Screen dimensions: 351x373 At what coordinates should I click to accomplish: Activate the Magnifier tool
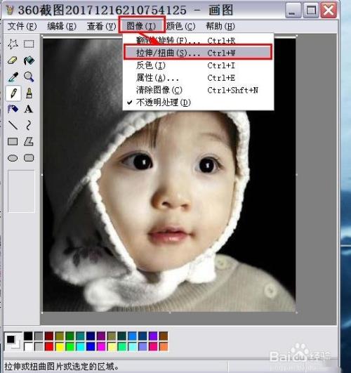29,77
